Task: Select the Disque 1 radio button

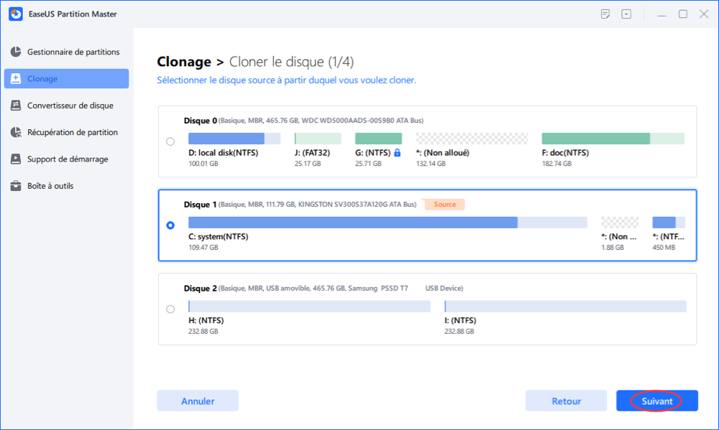Action: pyautogui.click(x=170, y=225)
